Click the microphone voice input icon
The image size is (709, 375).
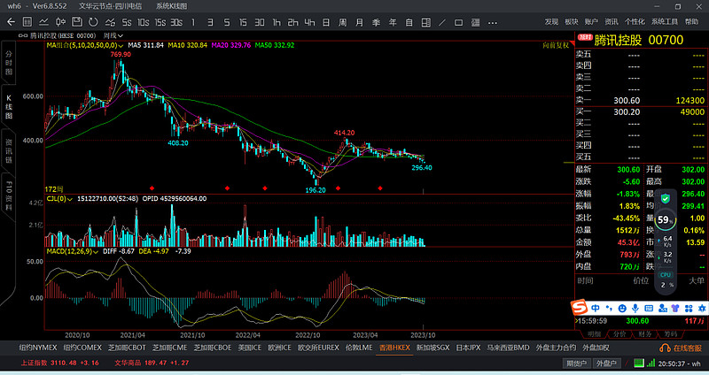point(635,308)
